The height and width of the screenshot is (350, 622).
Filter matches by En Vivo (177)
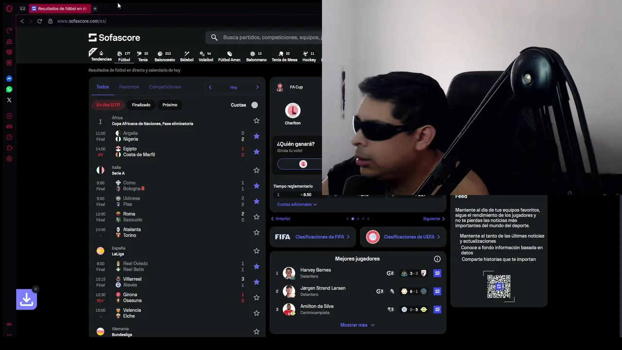click(x=108, y=105)
